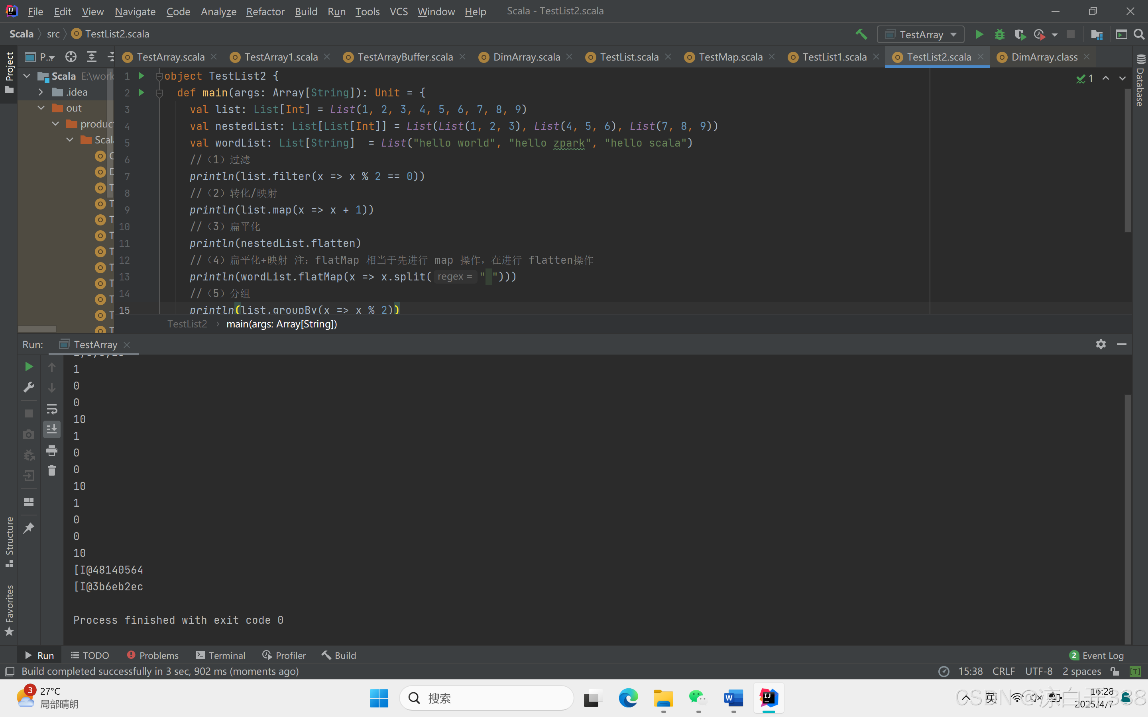Click the Windows taskbar search box
This screenshot has width=1148, height=717.
pos(486,698)
